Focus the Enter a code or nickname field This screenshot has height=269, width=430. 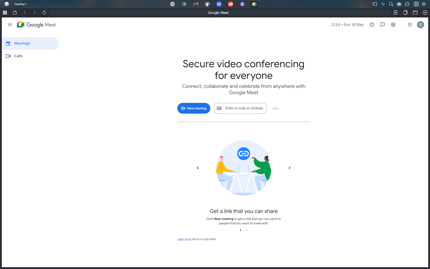click(240, 108)
